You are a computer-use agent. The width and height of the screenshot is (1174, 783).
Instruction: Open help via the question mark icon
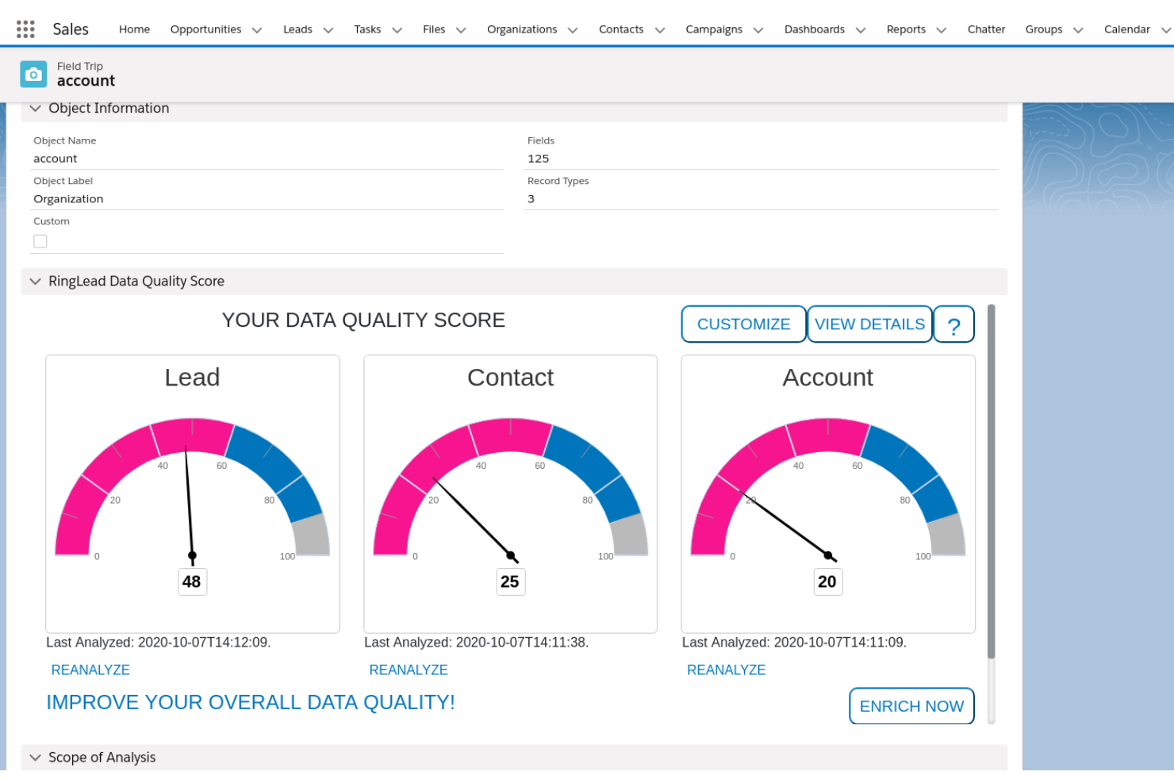953,324
